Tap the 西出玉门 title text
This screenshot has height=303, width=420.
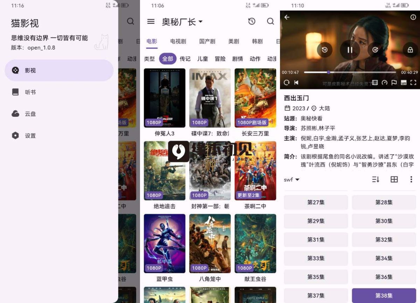(296, 98)
